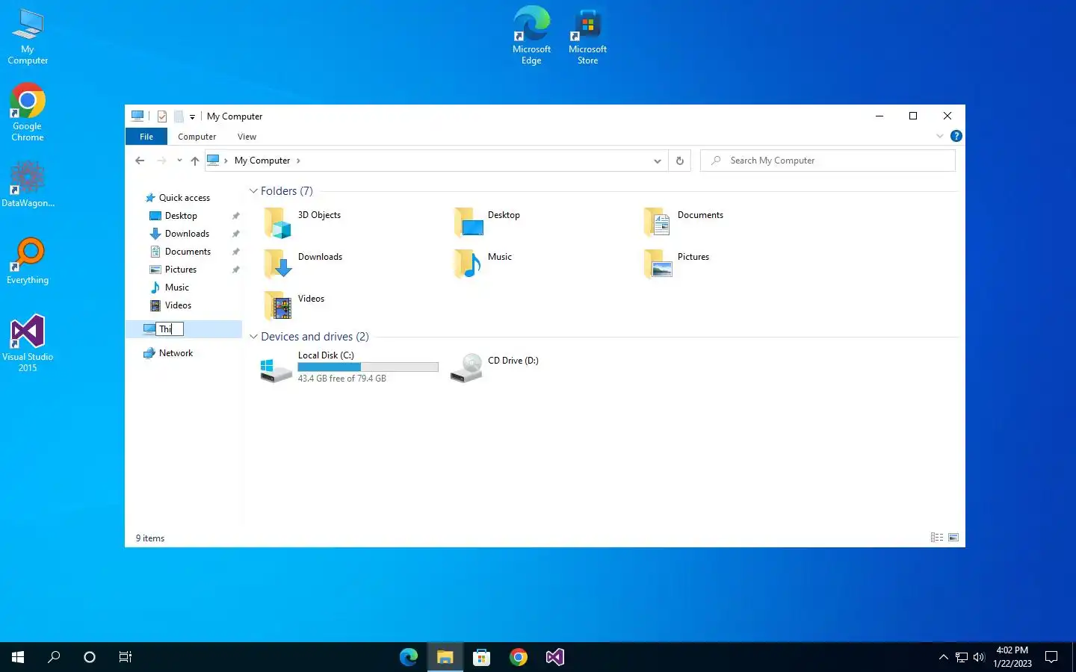The image size is (1076, 672).
Task: Click the Local Disk (C:) usage bar
Action: pos(368,367)
